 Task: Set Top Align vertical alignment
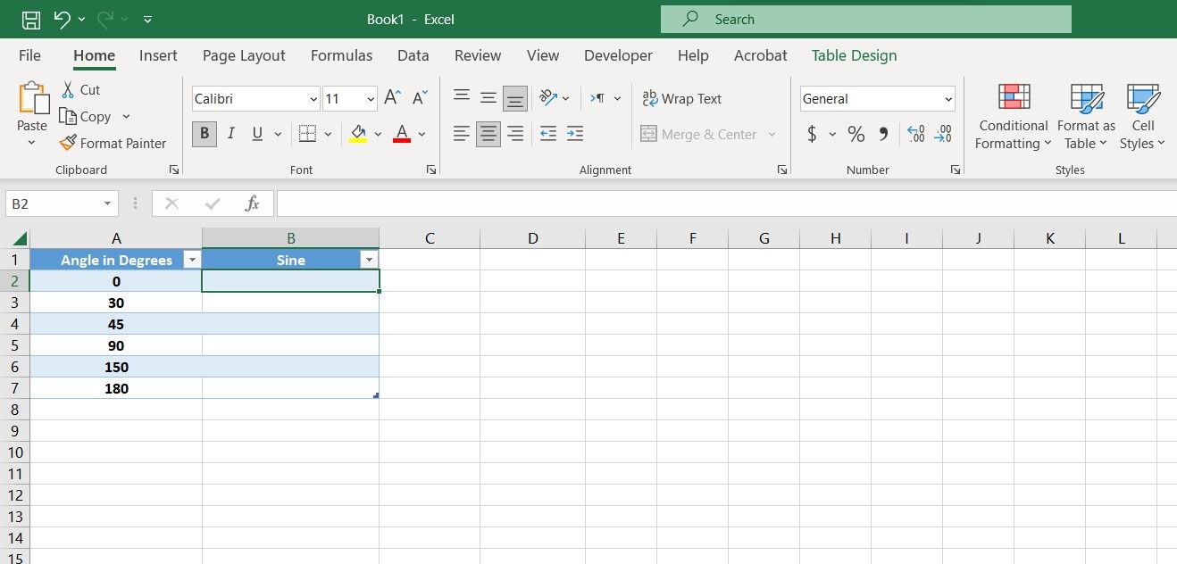click(x=461, y=98)
